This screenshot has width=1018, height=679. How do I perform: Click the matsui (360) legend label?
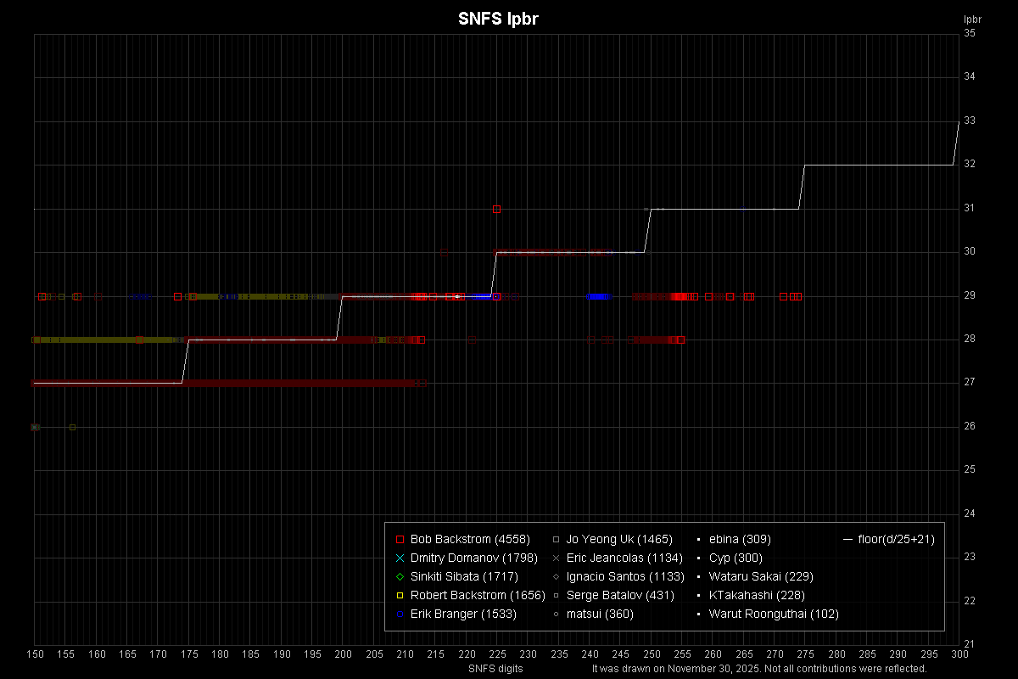tap(600, 614)
